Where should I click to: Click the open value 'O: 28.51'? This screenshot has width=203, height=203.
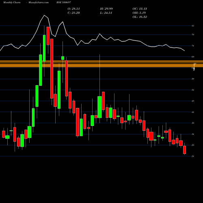pos(74,9)
